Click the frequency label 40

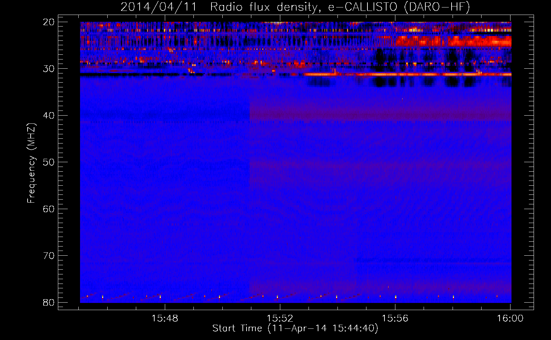(x=49, y=116)
